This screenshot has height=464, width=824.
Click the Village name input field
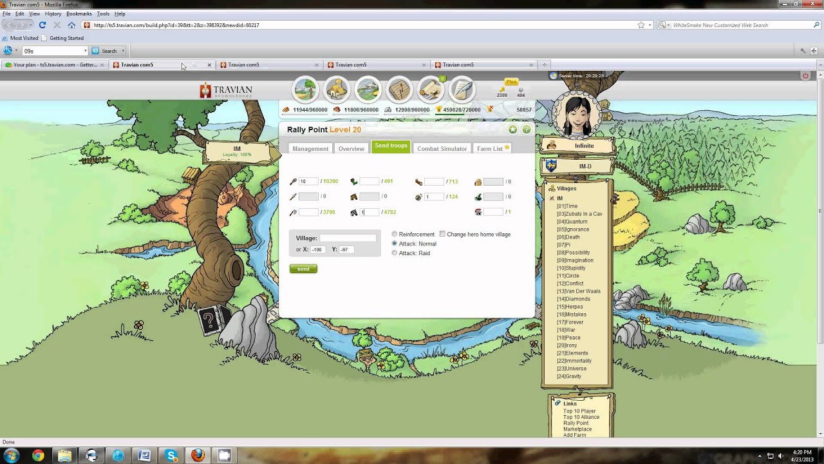348,238
